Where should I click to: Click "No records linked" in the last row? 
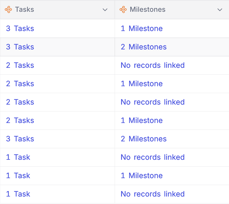[x=152, y=194]
